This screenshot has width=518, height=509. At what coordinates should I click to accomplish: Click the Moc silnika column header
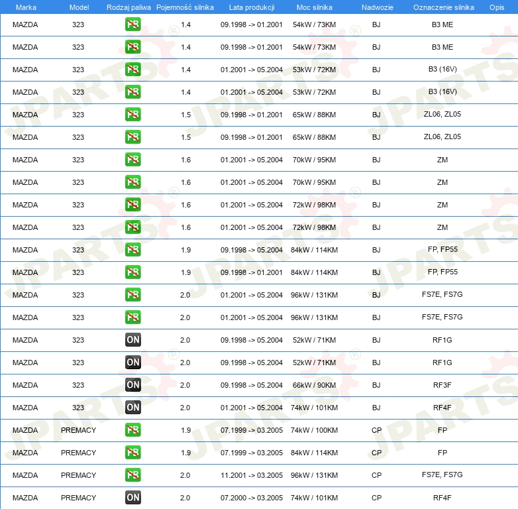314,7
